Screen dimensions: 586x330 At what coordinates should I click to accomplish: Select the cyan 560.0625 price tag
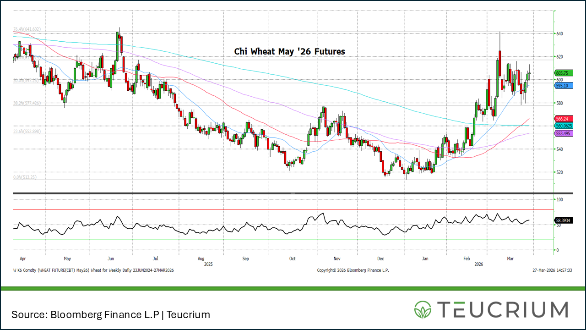coord(564,125)
